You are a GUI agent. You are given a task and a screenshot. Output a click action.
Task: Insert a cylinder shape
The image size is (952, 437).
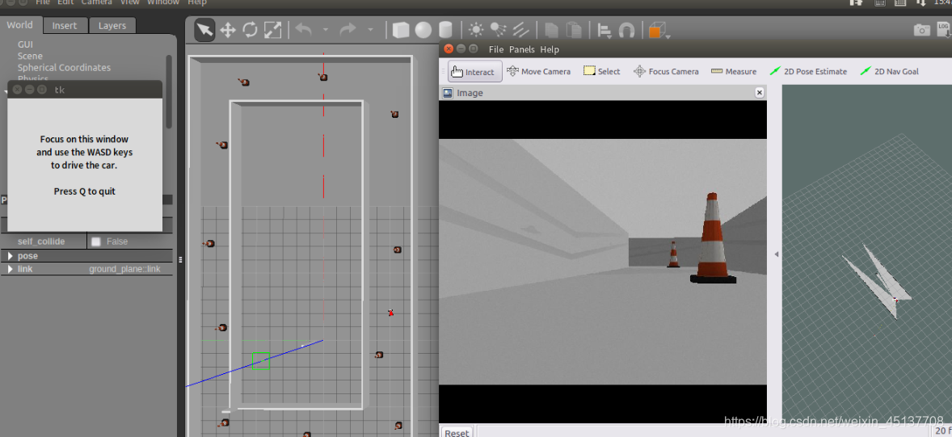[x=445, y=30]
